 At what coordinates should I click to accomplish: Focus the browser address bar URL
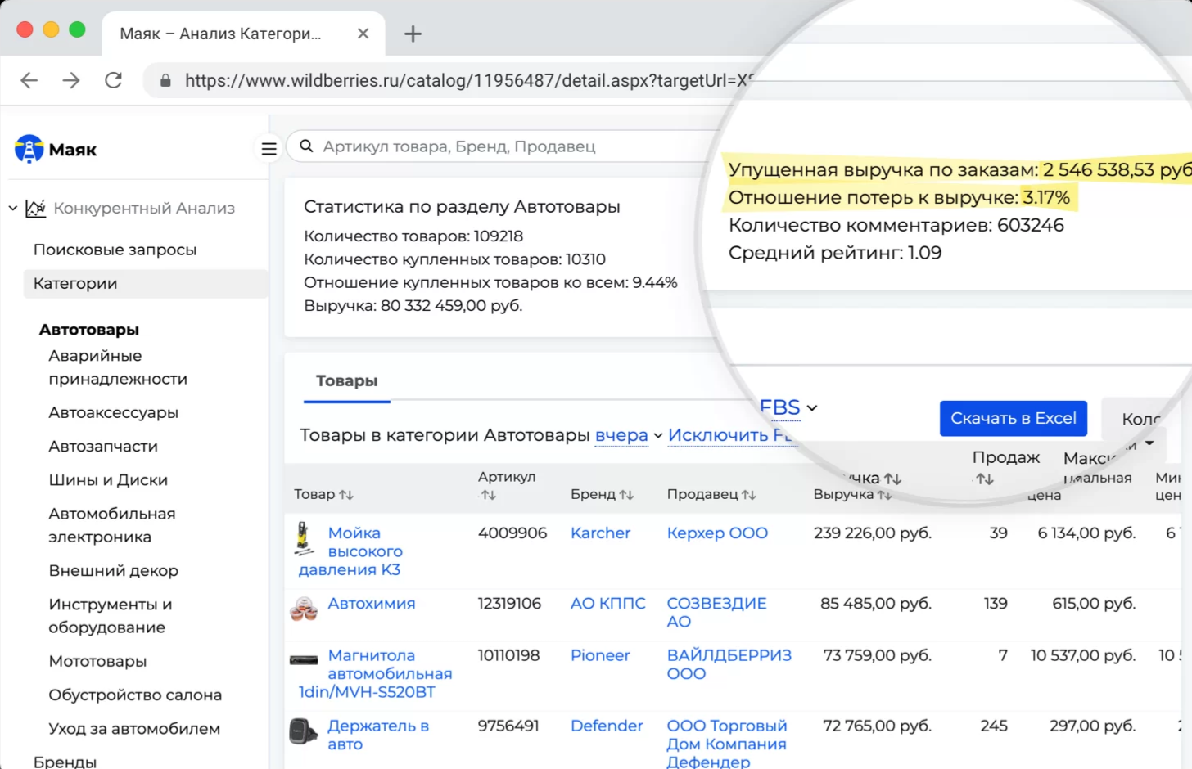coord(467,80)
